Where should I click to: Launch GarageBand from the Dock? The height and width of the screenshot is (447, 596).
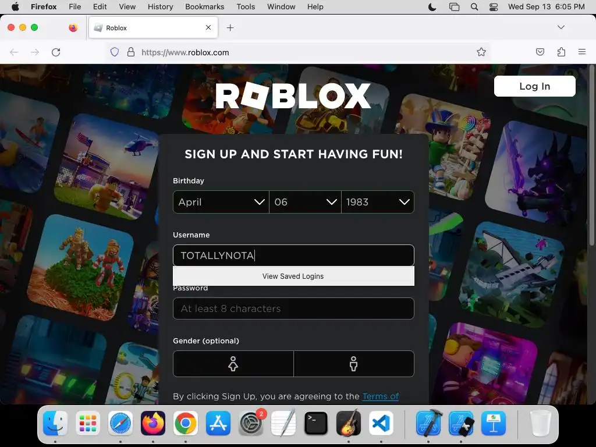[349, 423]
